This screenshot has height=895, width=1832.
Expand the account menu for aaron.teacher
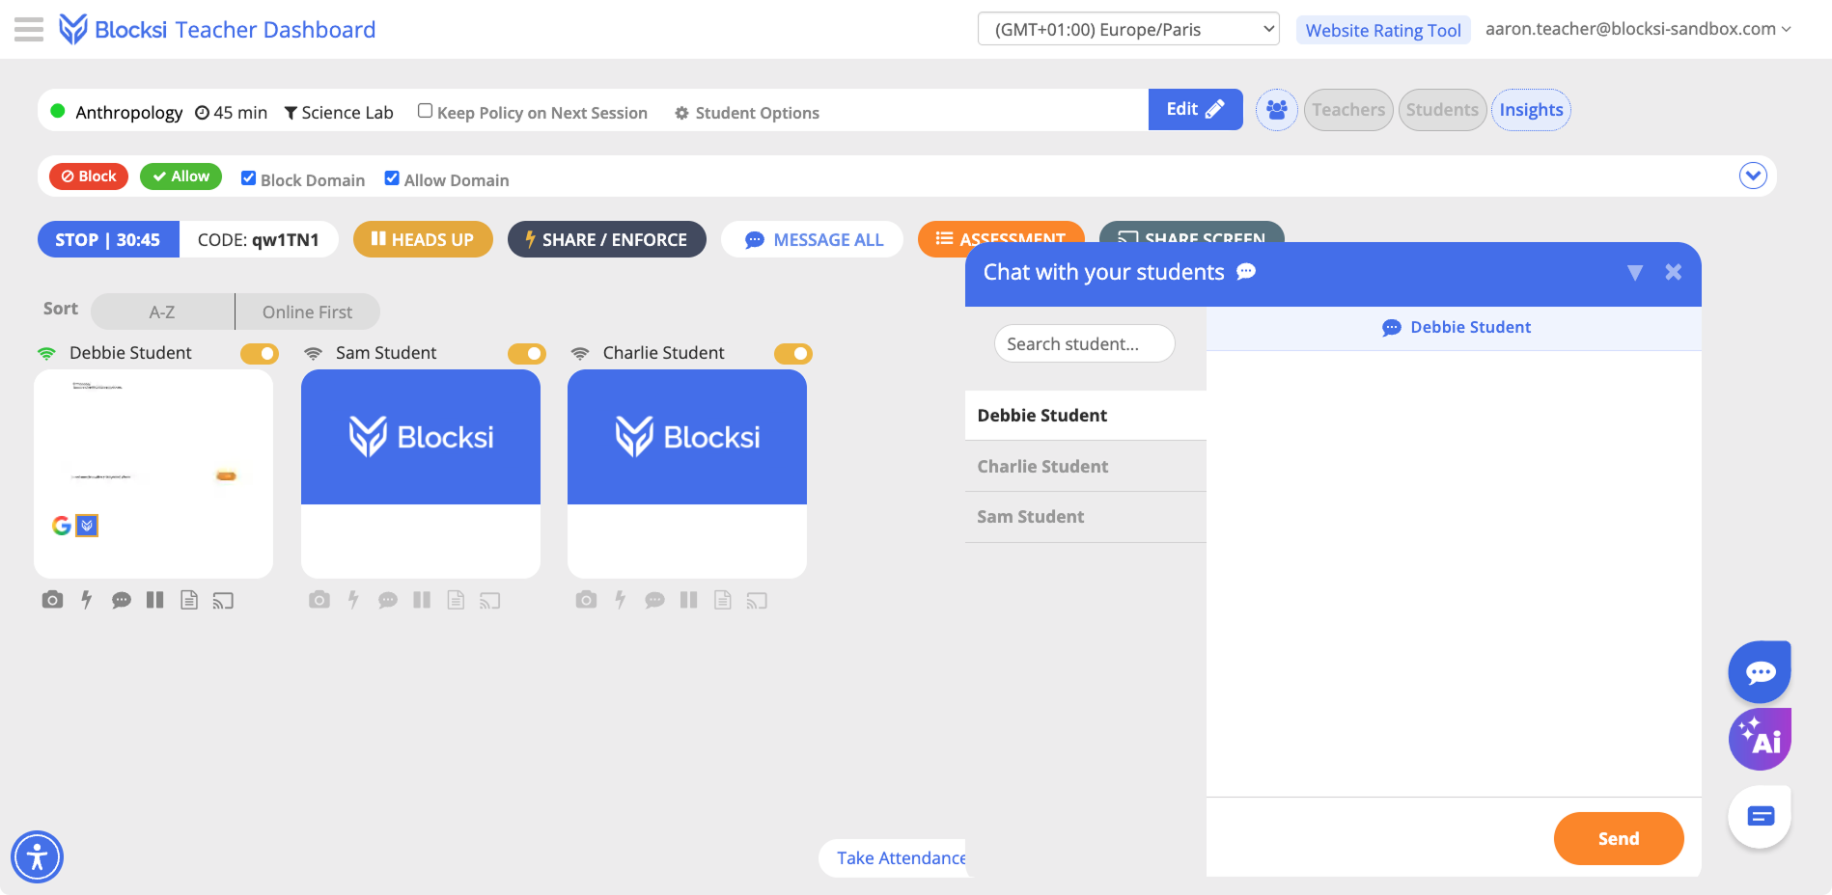1638,29
